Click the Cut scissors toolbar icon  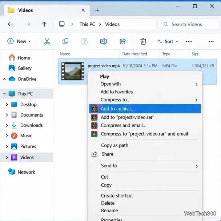[47, 41]
